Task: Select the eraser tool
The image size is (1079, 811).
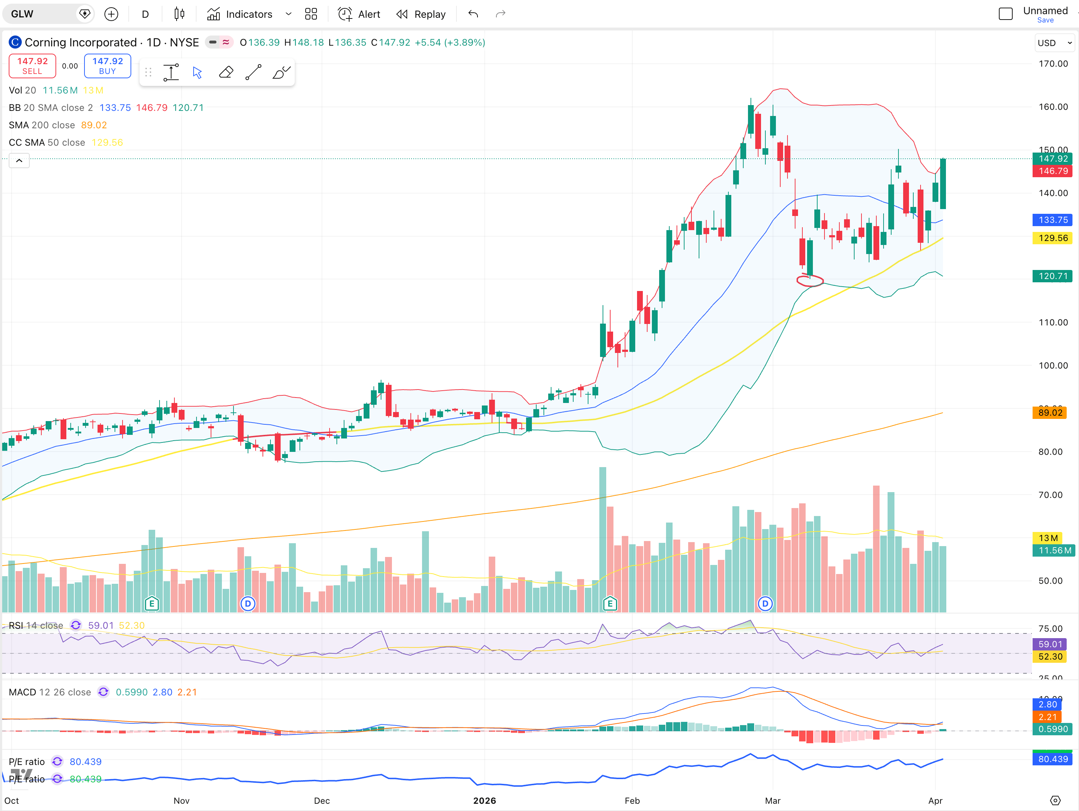Action: (x=226, y=73)
